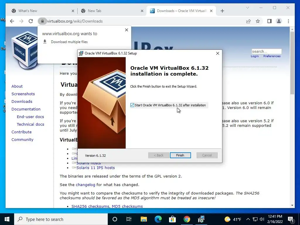Open Documentation in sidebar
The height and width of the screenshot is (225, 300).
(x=26, y=109)
